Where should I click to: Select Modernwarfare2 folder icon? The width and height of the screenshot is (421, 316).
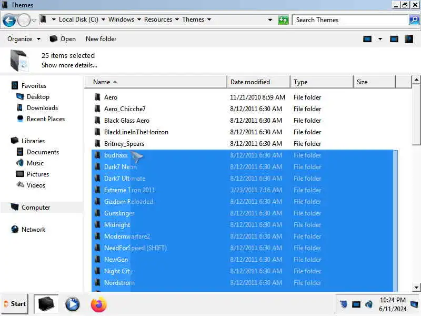click(x=97, y=236)
